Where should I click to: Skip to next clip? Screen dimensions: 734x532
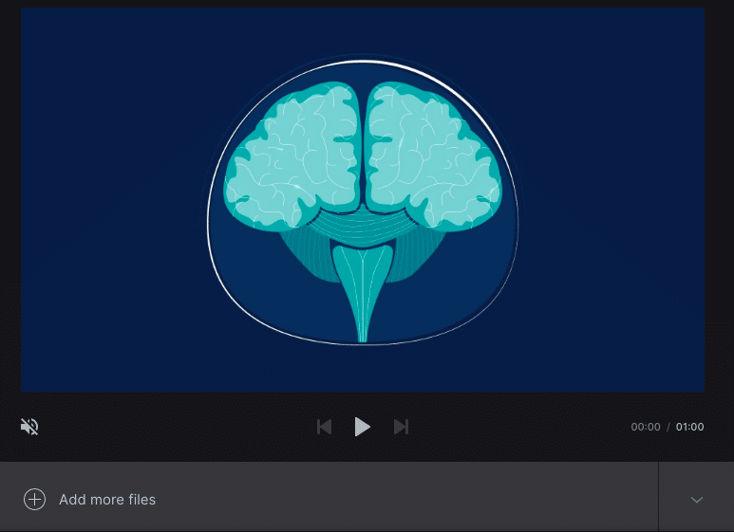401,427
